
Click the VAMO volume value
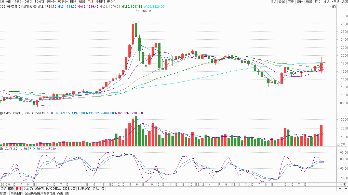click(x=39, y=113)
